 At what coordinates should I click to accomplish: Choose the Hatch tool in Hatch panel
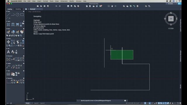pos(8,24)
